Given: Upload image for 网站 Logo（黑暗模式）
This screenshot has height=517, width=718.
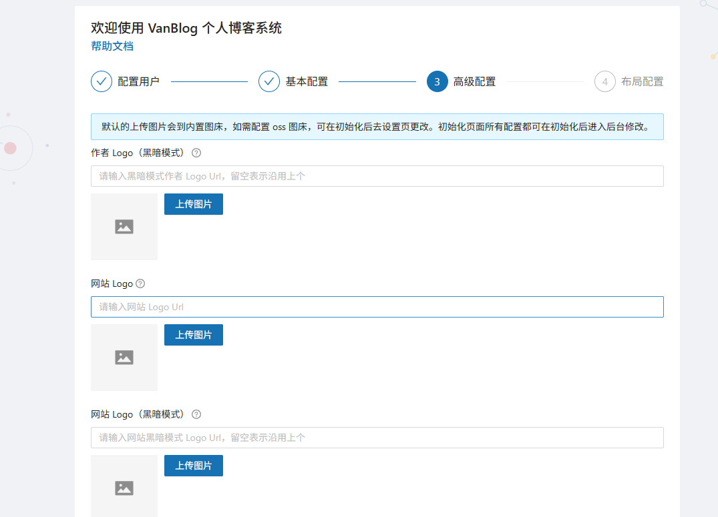Looking at the screenshot, I should 194,466.
